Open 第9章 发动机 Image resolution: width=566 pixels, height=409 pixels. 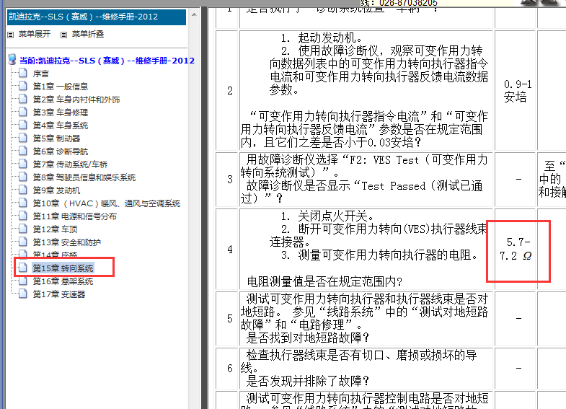pos(57,190)
